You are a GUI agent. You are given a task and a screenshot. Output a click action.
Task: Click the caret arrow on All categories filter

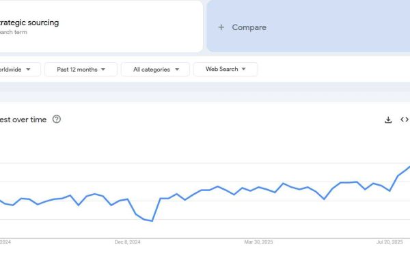(x=178, y=70)
